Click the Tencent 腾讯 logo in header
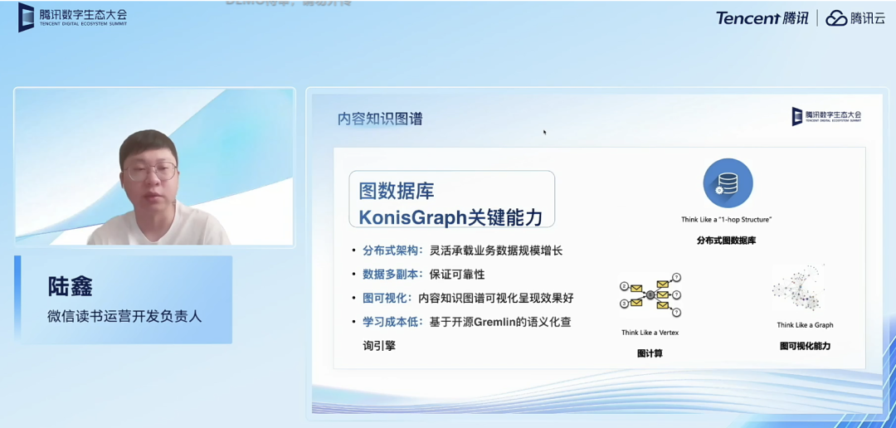 762,18
